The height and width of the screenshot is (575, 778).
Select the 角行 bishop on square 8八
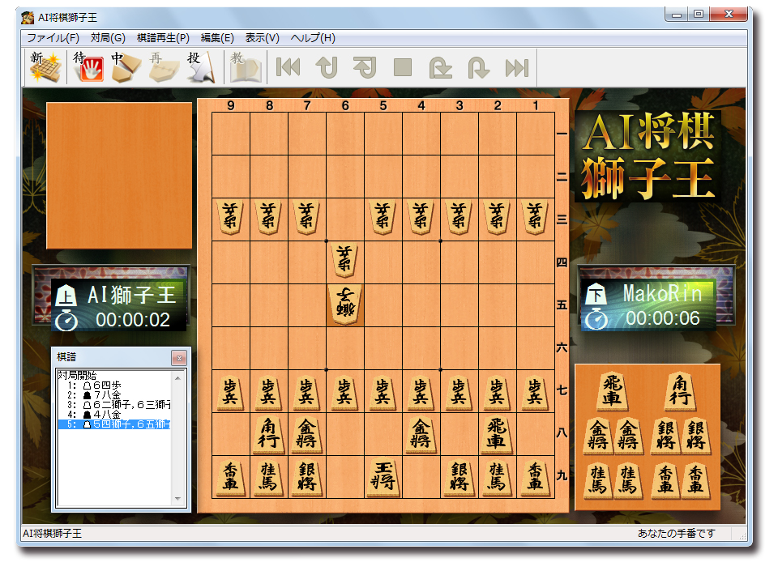click(x=269, y=434)
